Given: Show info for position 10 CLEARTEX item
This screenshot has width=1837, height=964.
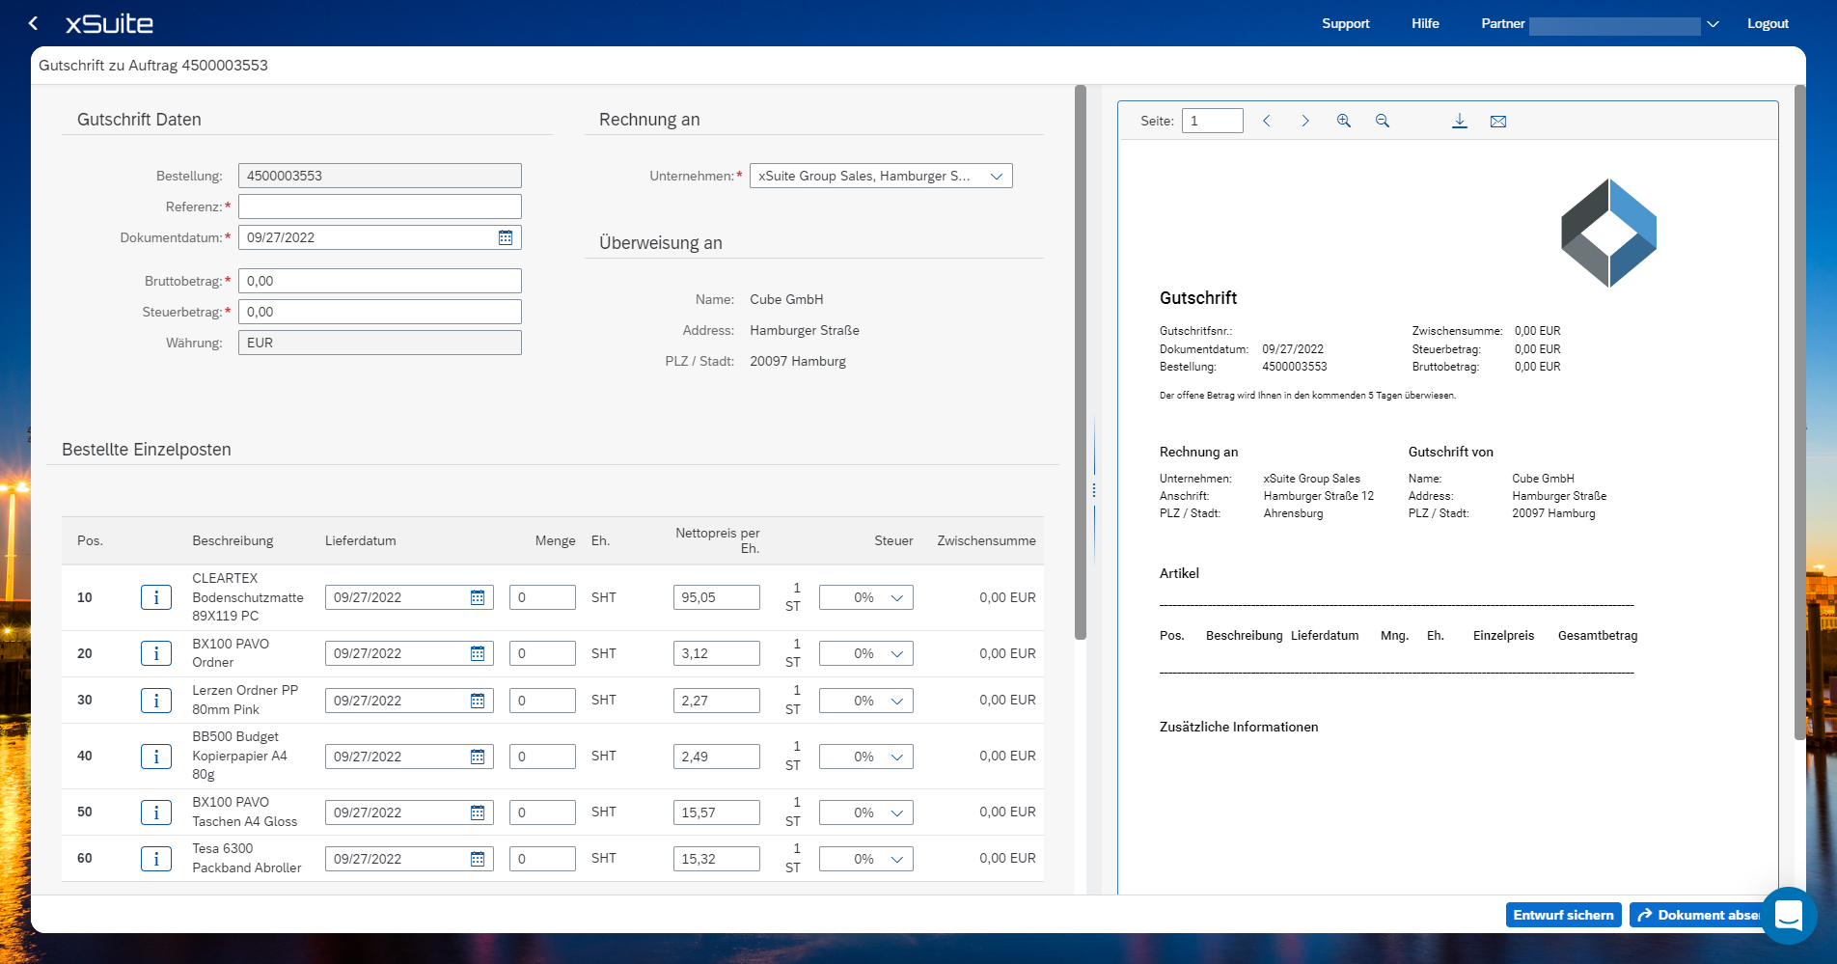Looking at the screenshot, I should [x=156, y=597].
